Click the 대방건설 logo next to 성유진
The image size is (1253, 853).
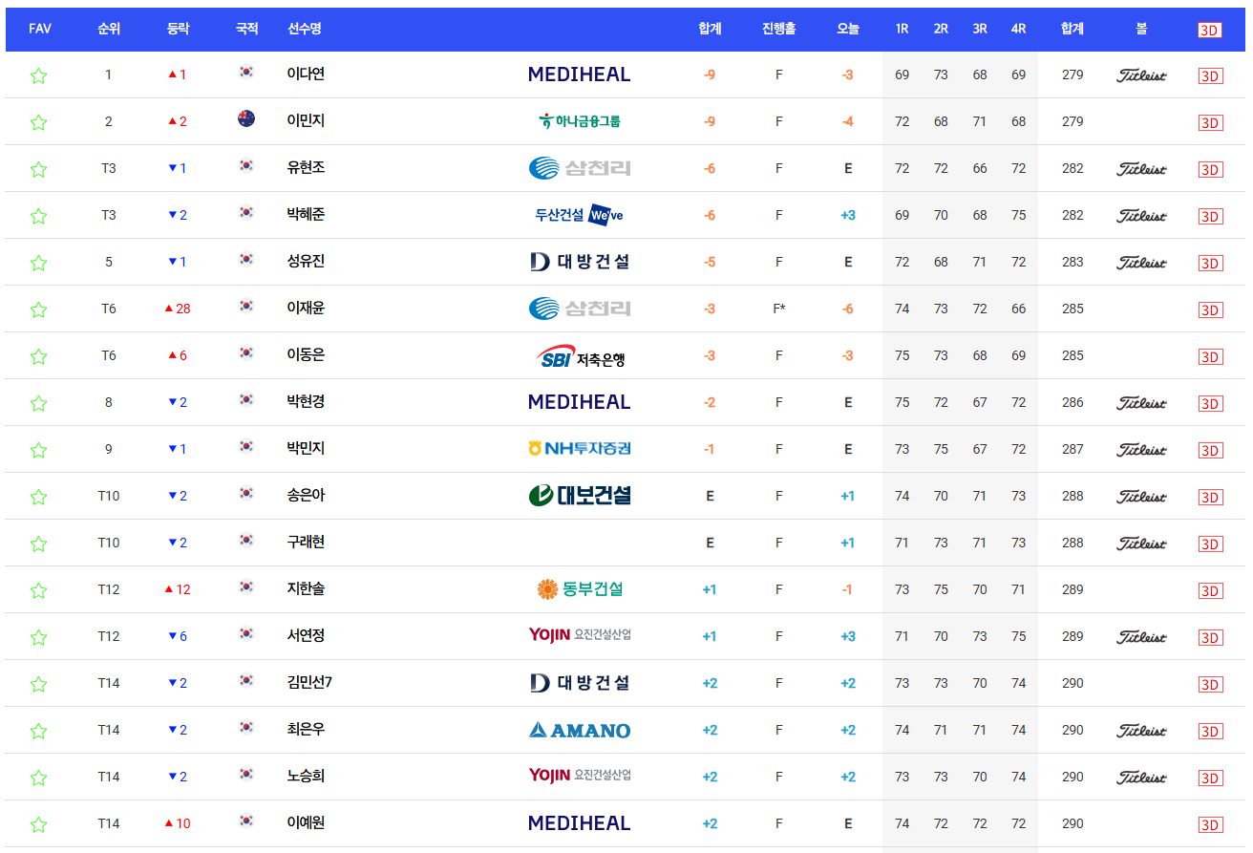(579, 262)
